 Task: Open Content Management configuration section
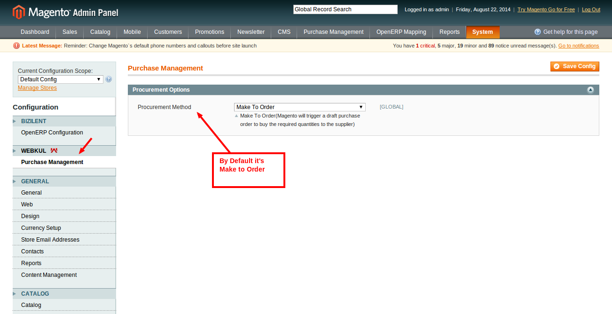click(64, 275)
